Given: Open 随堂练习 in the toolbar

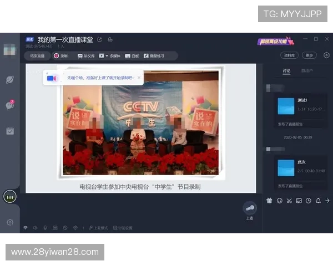Looking at the screenshot, I should [154, 55].
